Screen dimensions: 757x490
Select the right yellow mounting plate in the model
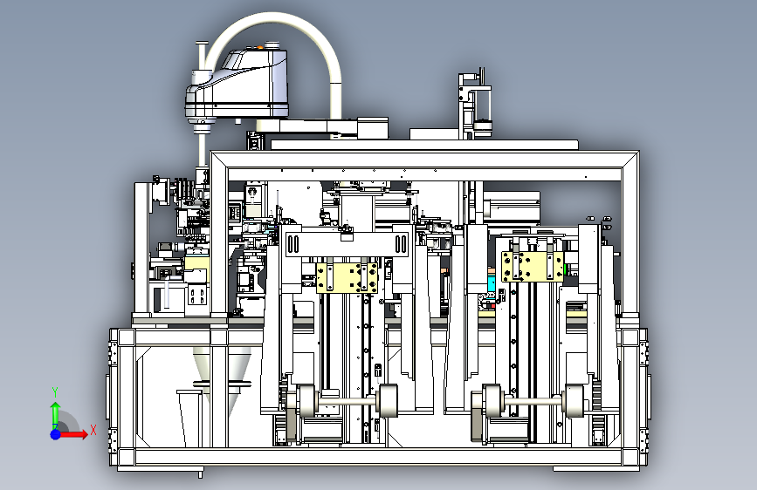533,266
